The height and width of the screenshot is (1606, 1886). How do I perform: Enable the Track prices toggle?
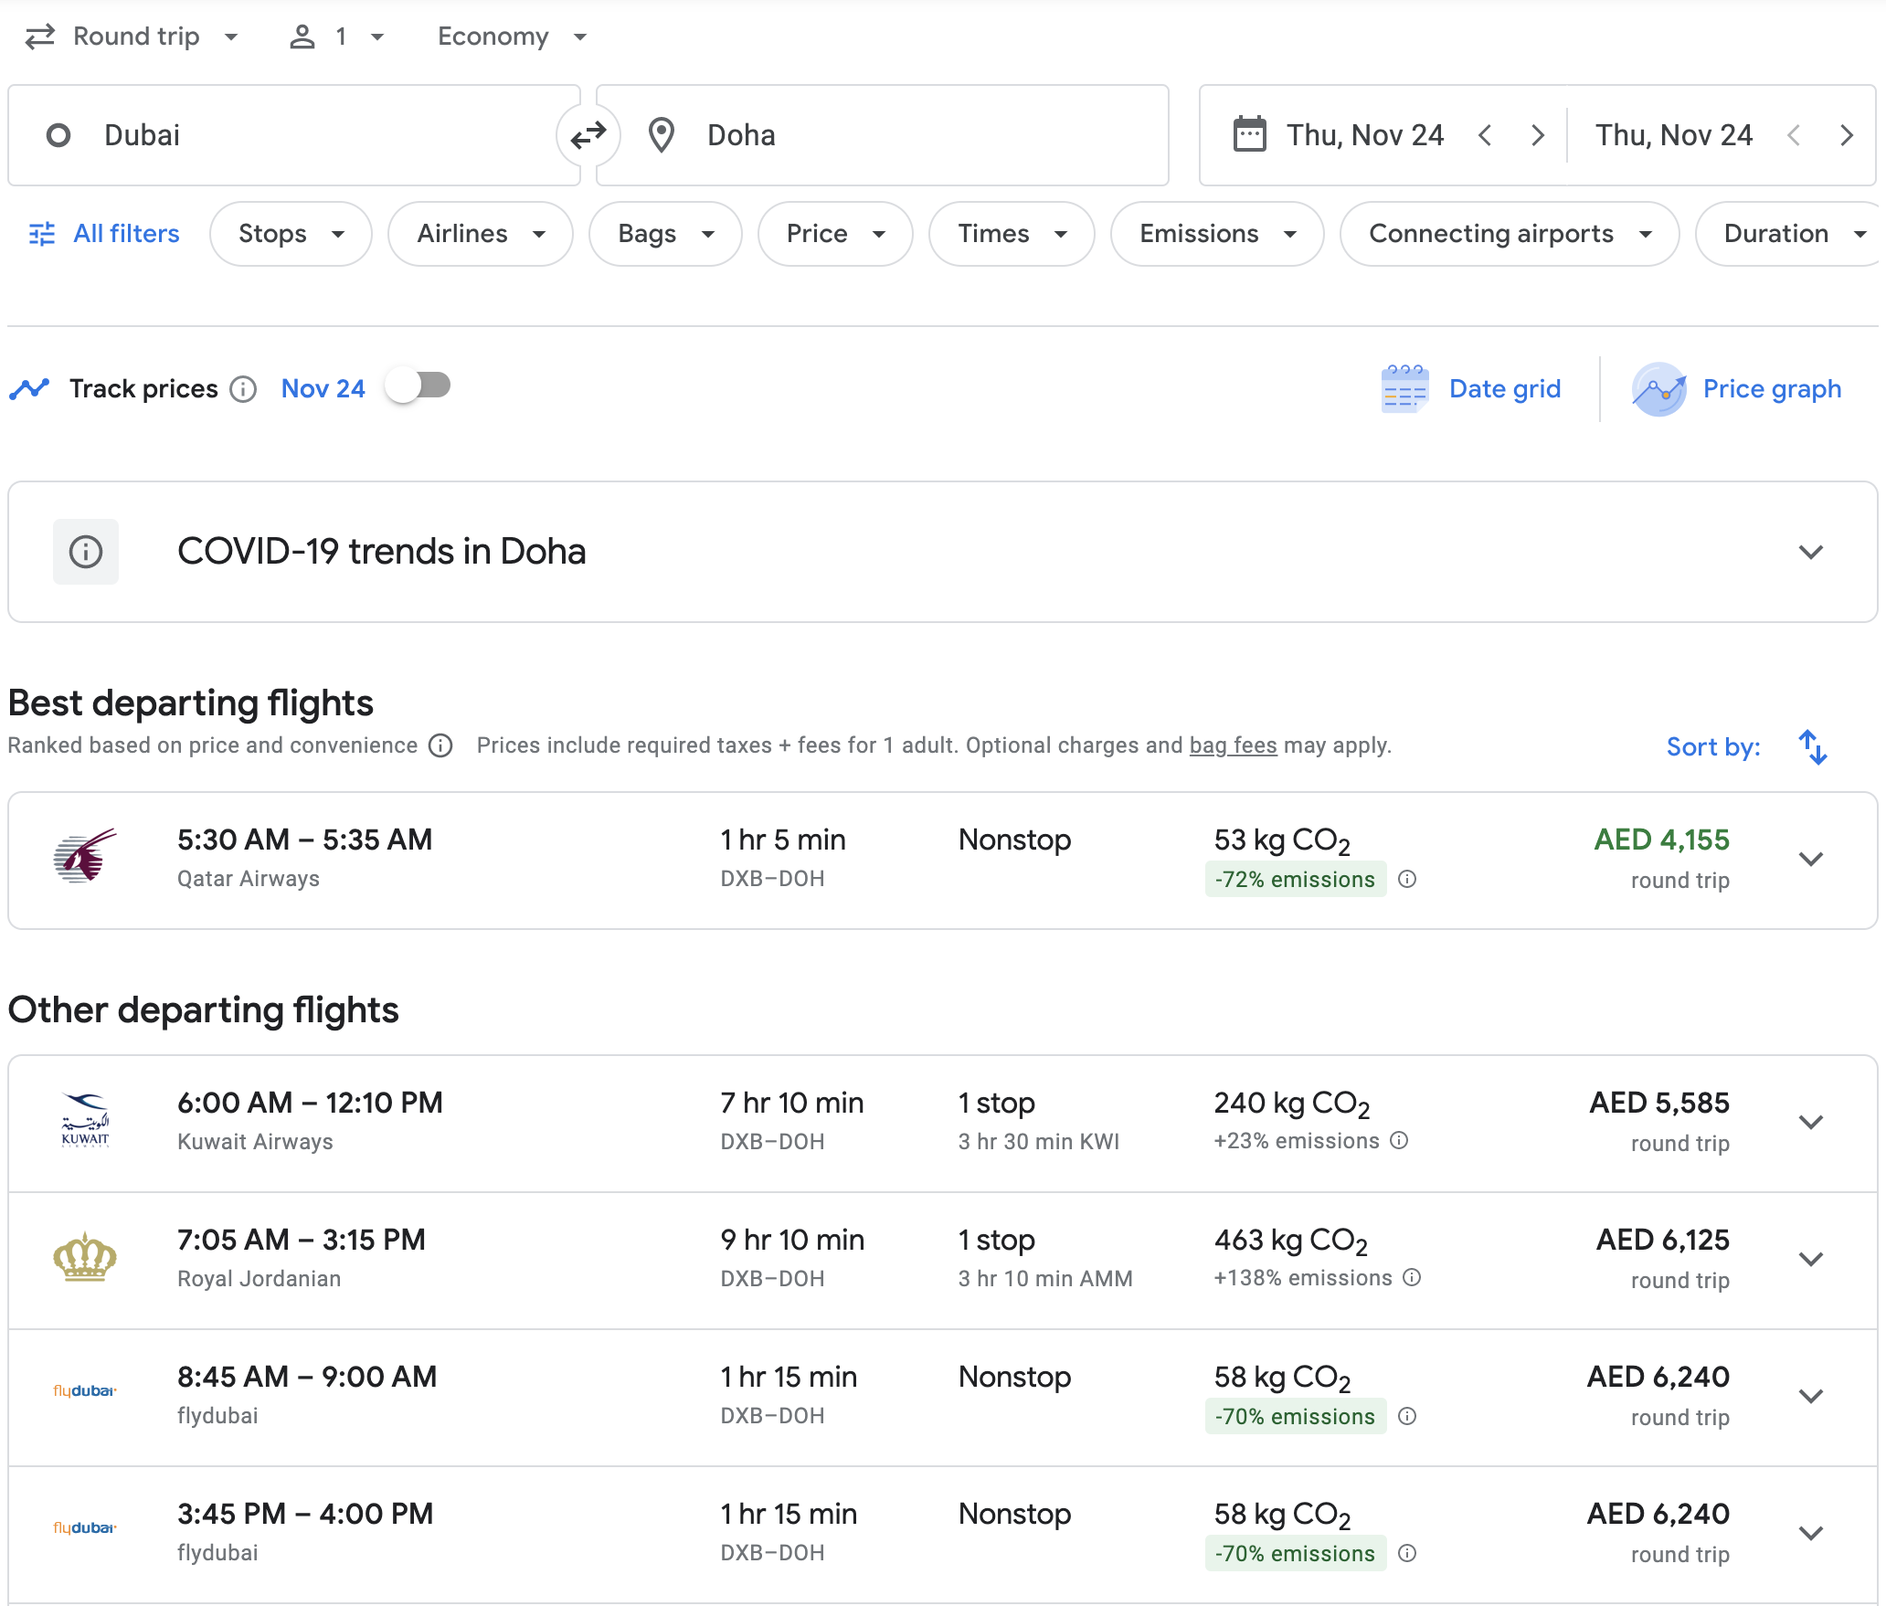pyautogui.click(x=418, y=386)
